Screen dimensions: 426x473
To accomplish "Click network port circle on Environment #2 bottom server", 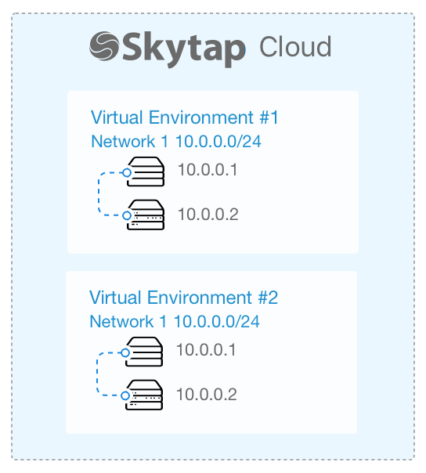I will click(125, 395).
